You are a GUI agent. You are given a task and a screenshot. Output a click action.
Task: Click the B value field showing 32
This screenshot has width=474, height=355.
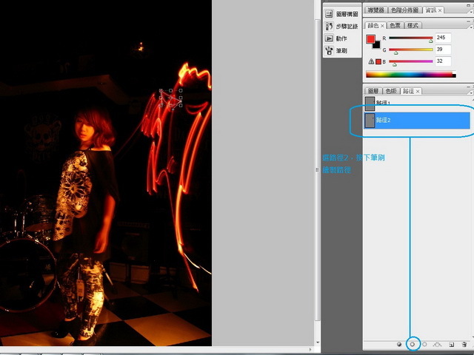click(443, 61)
